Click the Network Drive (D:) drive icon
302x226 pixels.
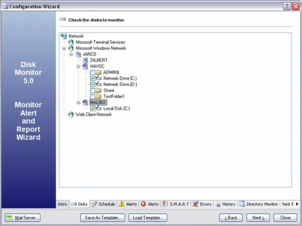(x=99, y=84)
